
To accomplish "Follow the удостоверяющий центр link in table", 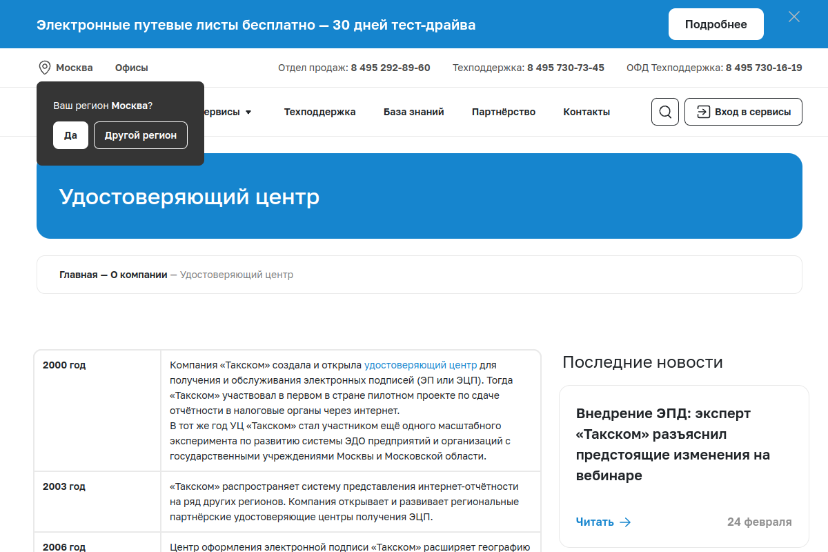I will [420, 365].
